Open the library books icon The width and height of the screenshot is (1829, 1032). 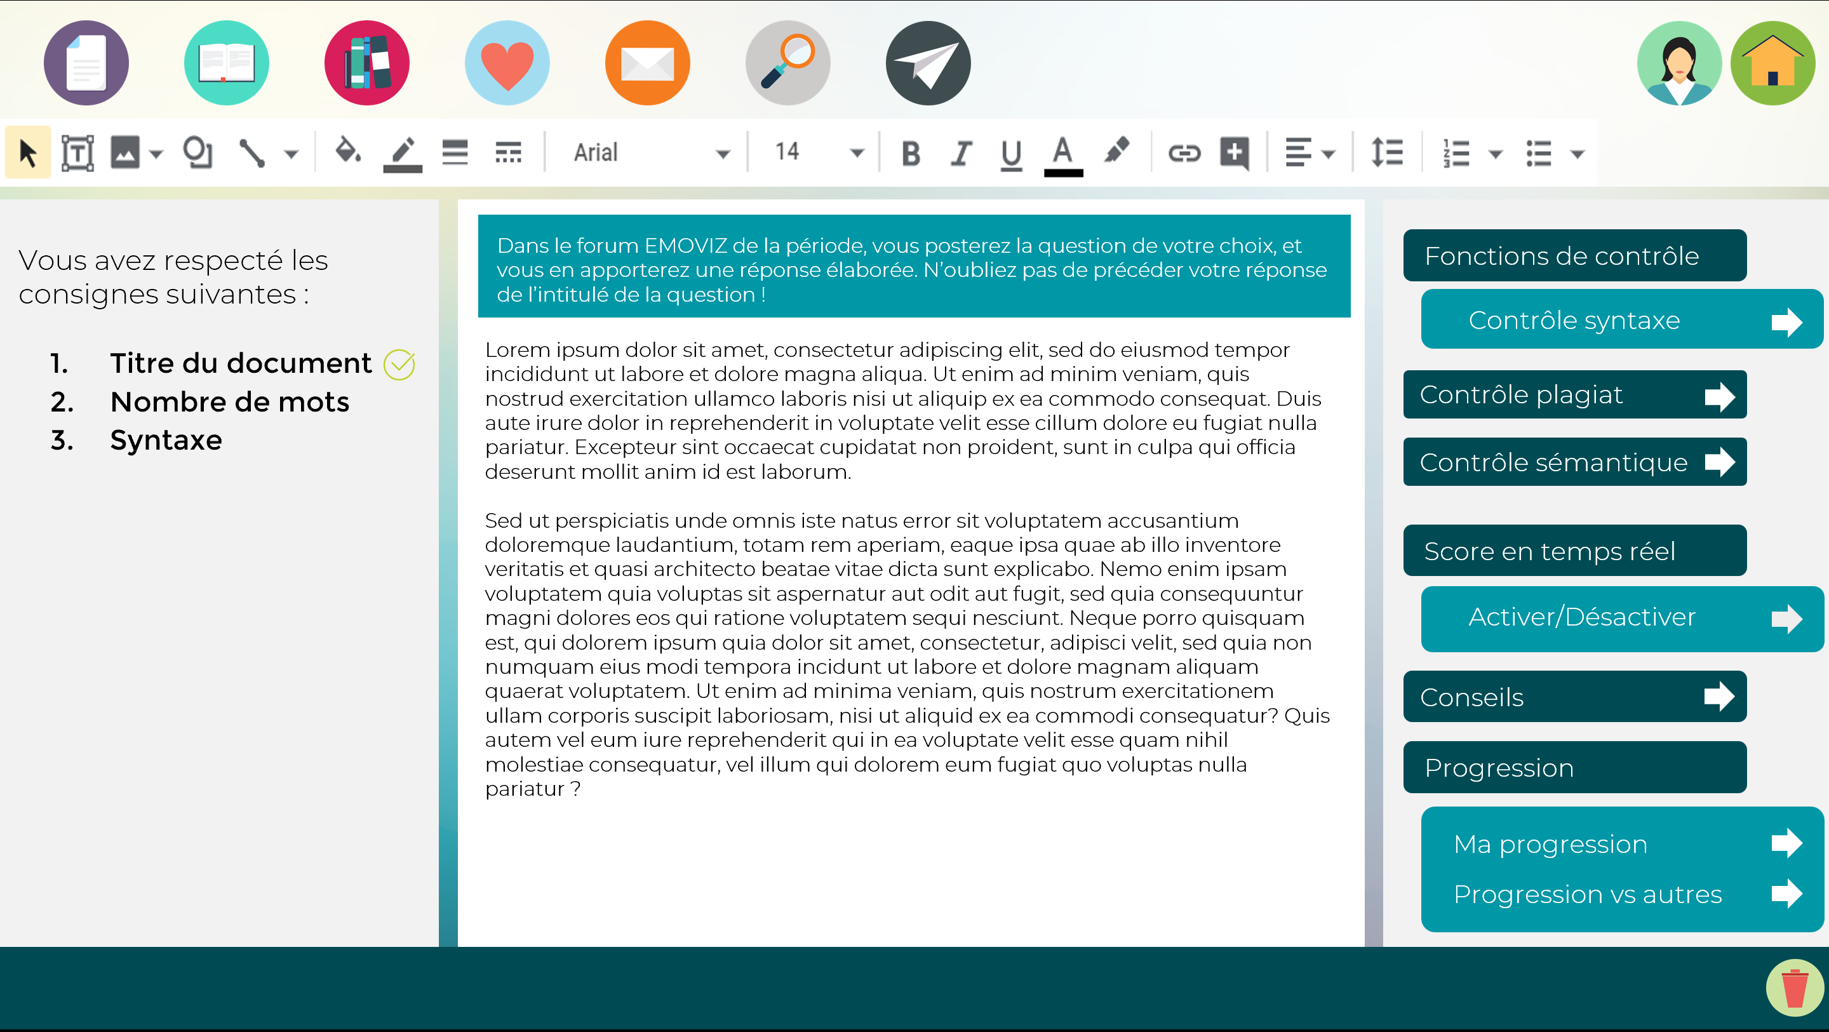(x=367, y=64)
